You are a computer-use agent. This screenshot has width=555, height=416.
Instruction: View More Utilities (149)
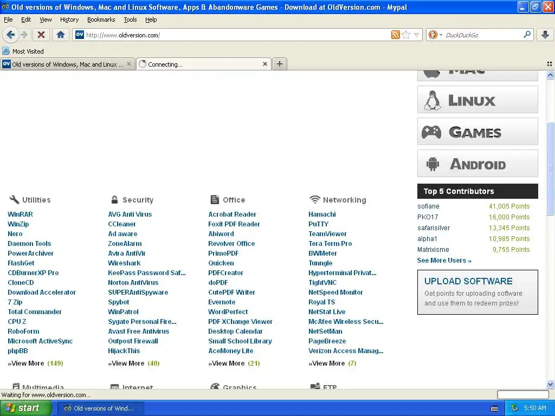click(x=35, y=363)
